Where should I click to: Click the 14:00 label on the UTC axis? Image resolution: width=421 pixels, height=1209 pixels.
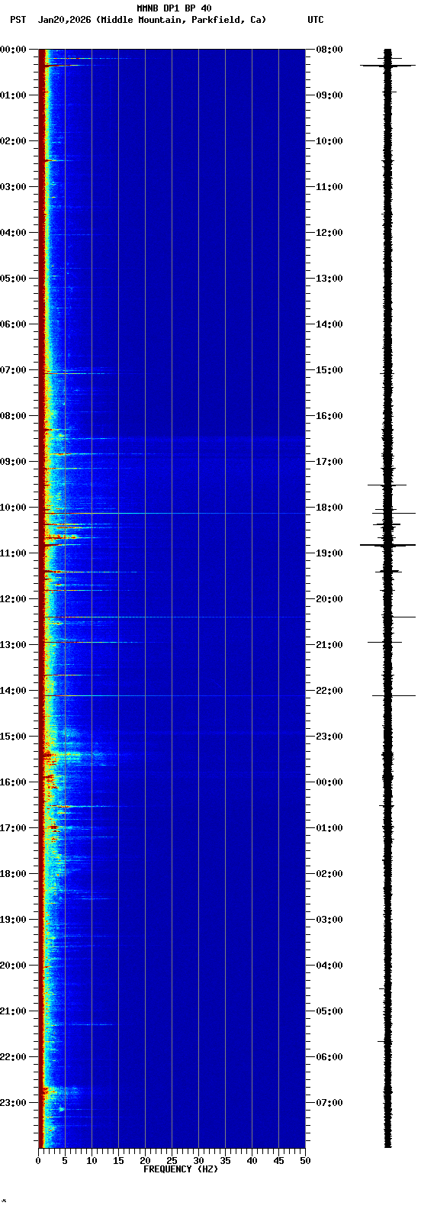pyautogui.click(x=329, y=324)
